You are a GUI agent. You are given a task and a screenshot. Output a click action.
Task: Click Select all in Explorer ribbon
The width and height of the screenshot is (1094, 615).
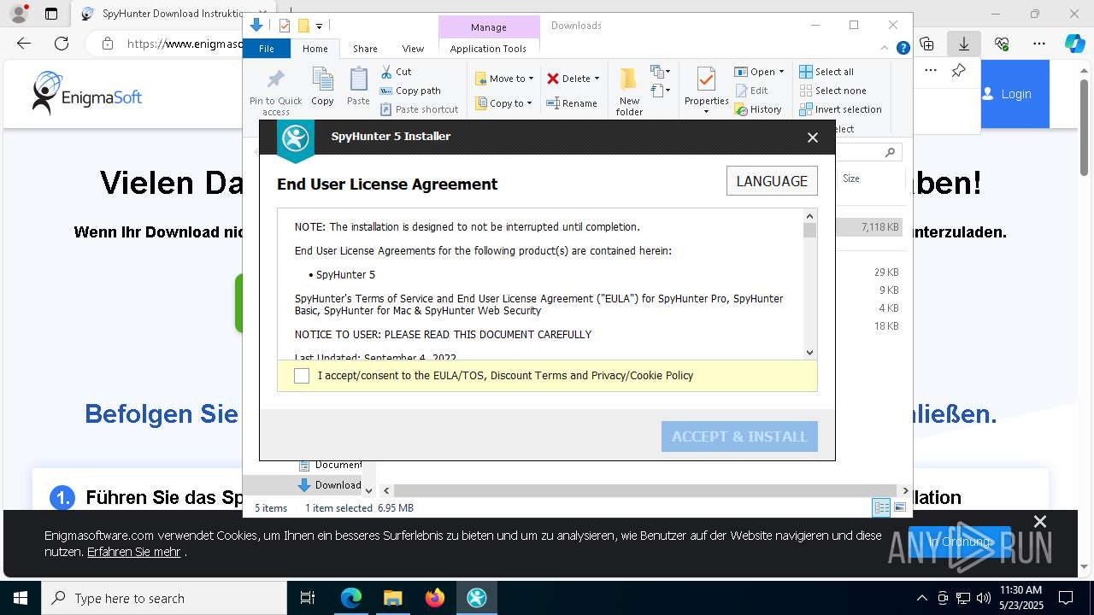pos(826,72)
